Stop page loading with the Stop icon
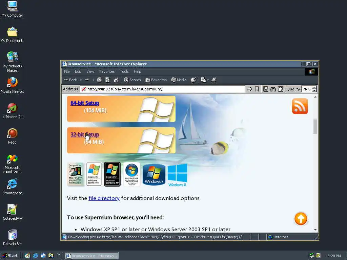 99,80
